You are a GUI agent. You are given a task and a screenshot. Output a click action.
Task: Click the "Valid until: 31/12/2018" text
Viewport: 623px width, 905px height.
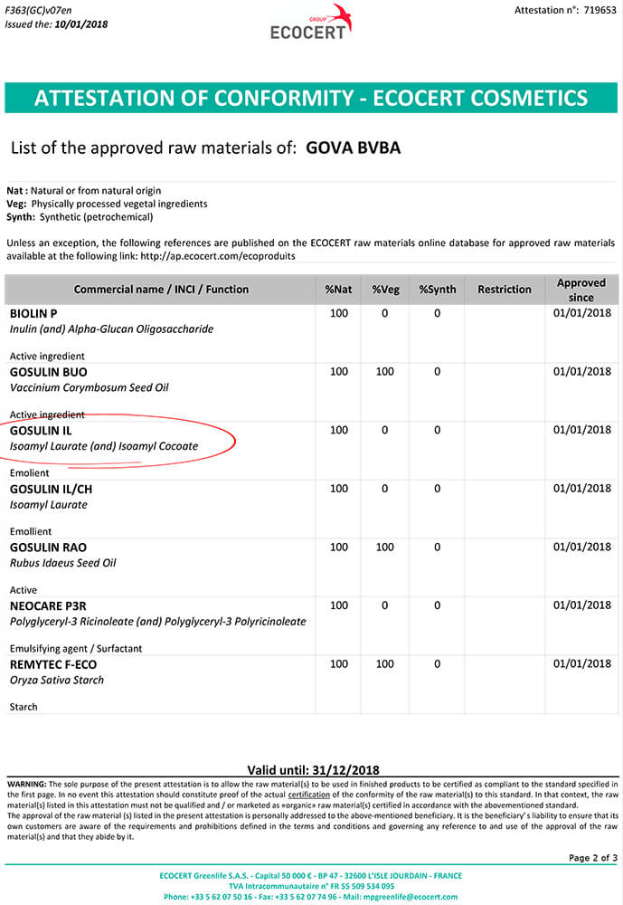pos(311,770)
